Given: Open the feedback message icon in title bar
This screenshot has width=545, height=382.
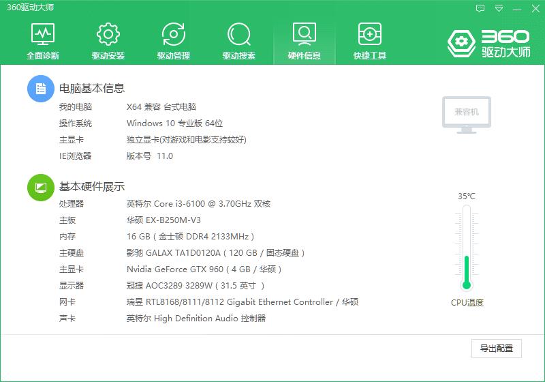Looking at the screenshot, I should point(480,8).
